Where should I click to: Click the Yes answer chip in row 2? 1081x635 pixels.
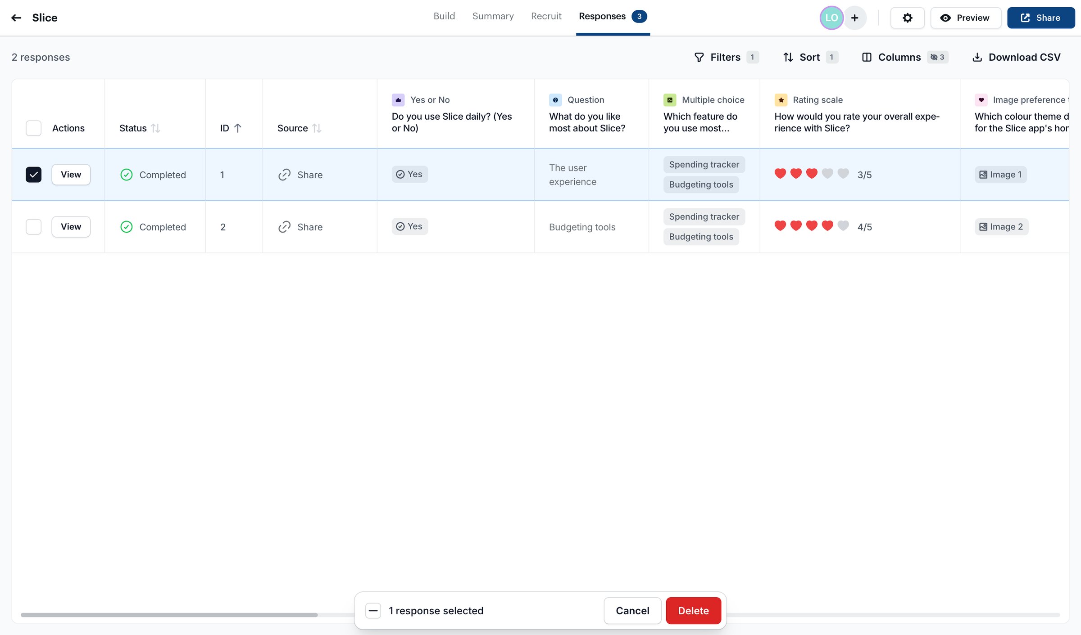pyautogui.click(x=409, y=226)
